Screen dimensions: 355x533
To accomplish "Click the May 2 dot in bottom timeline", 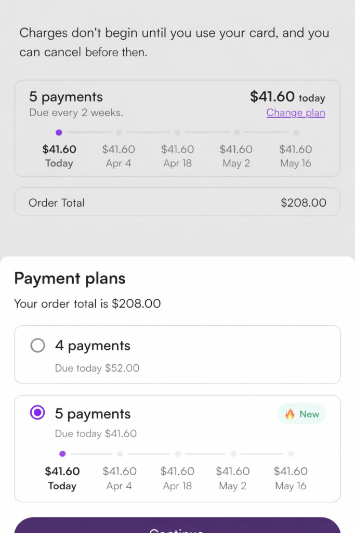I will coord(233,454).
